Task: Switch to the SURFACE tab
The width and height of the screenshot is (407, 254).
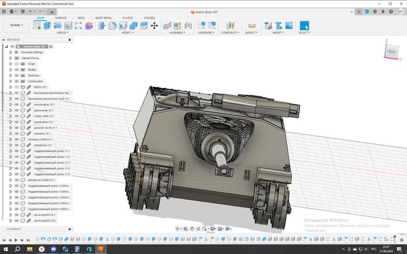Action: 61,18
